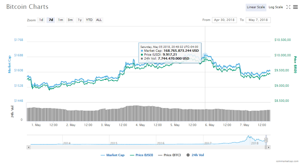This screenshot has width=305, height=165.
Task: Click the Market Cap axis title
Action: [9, 64]
